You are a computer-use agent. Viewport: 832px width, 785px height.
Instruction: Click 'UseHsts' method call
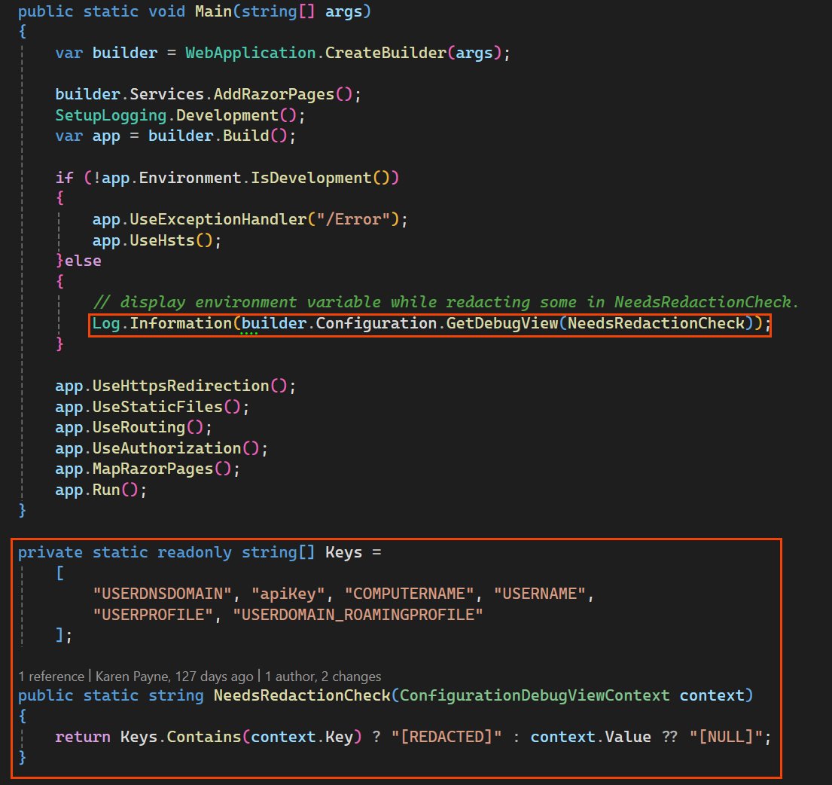click(163, 240)
